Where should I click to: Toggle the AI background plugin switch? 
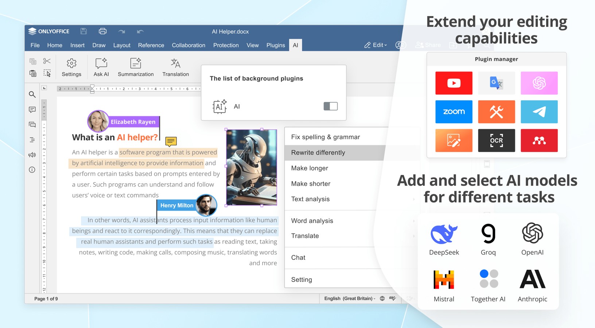click(331, 106)
